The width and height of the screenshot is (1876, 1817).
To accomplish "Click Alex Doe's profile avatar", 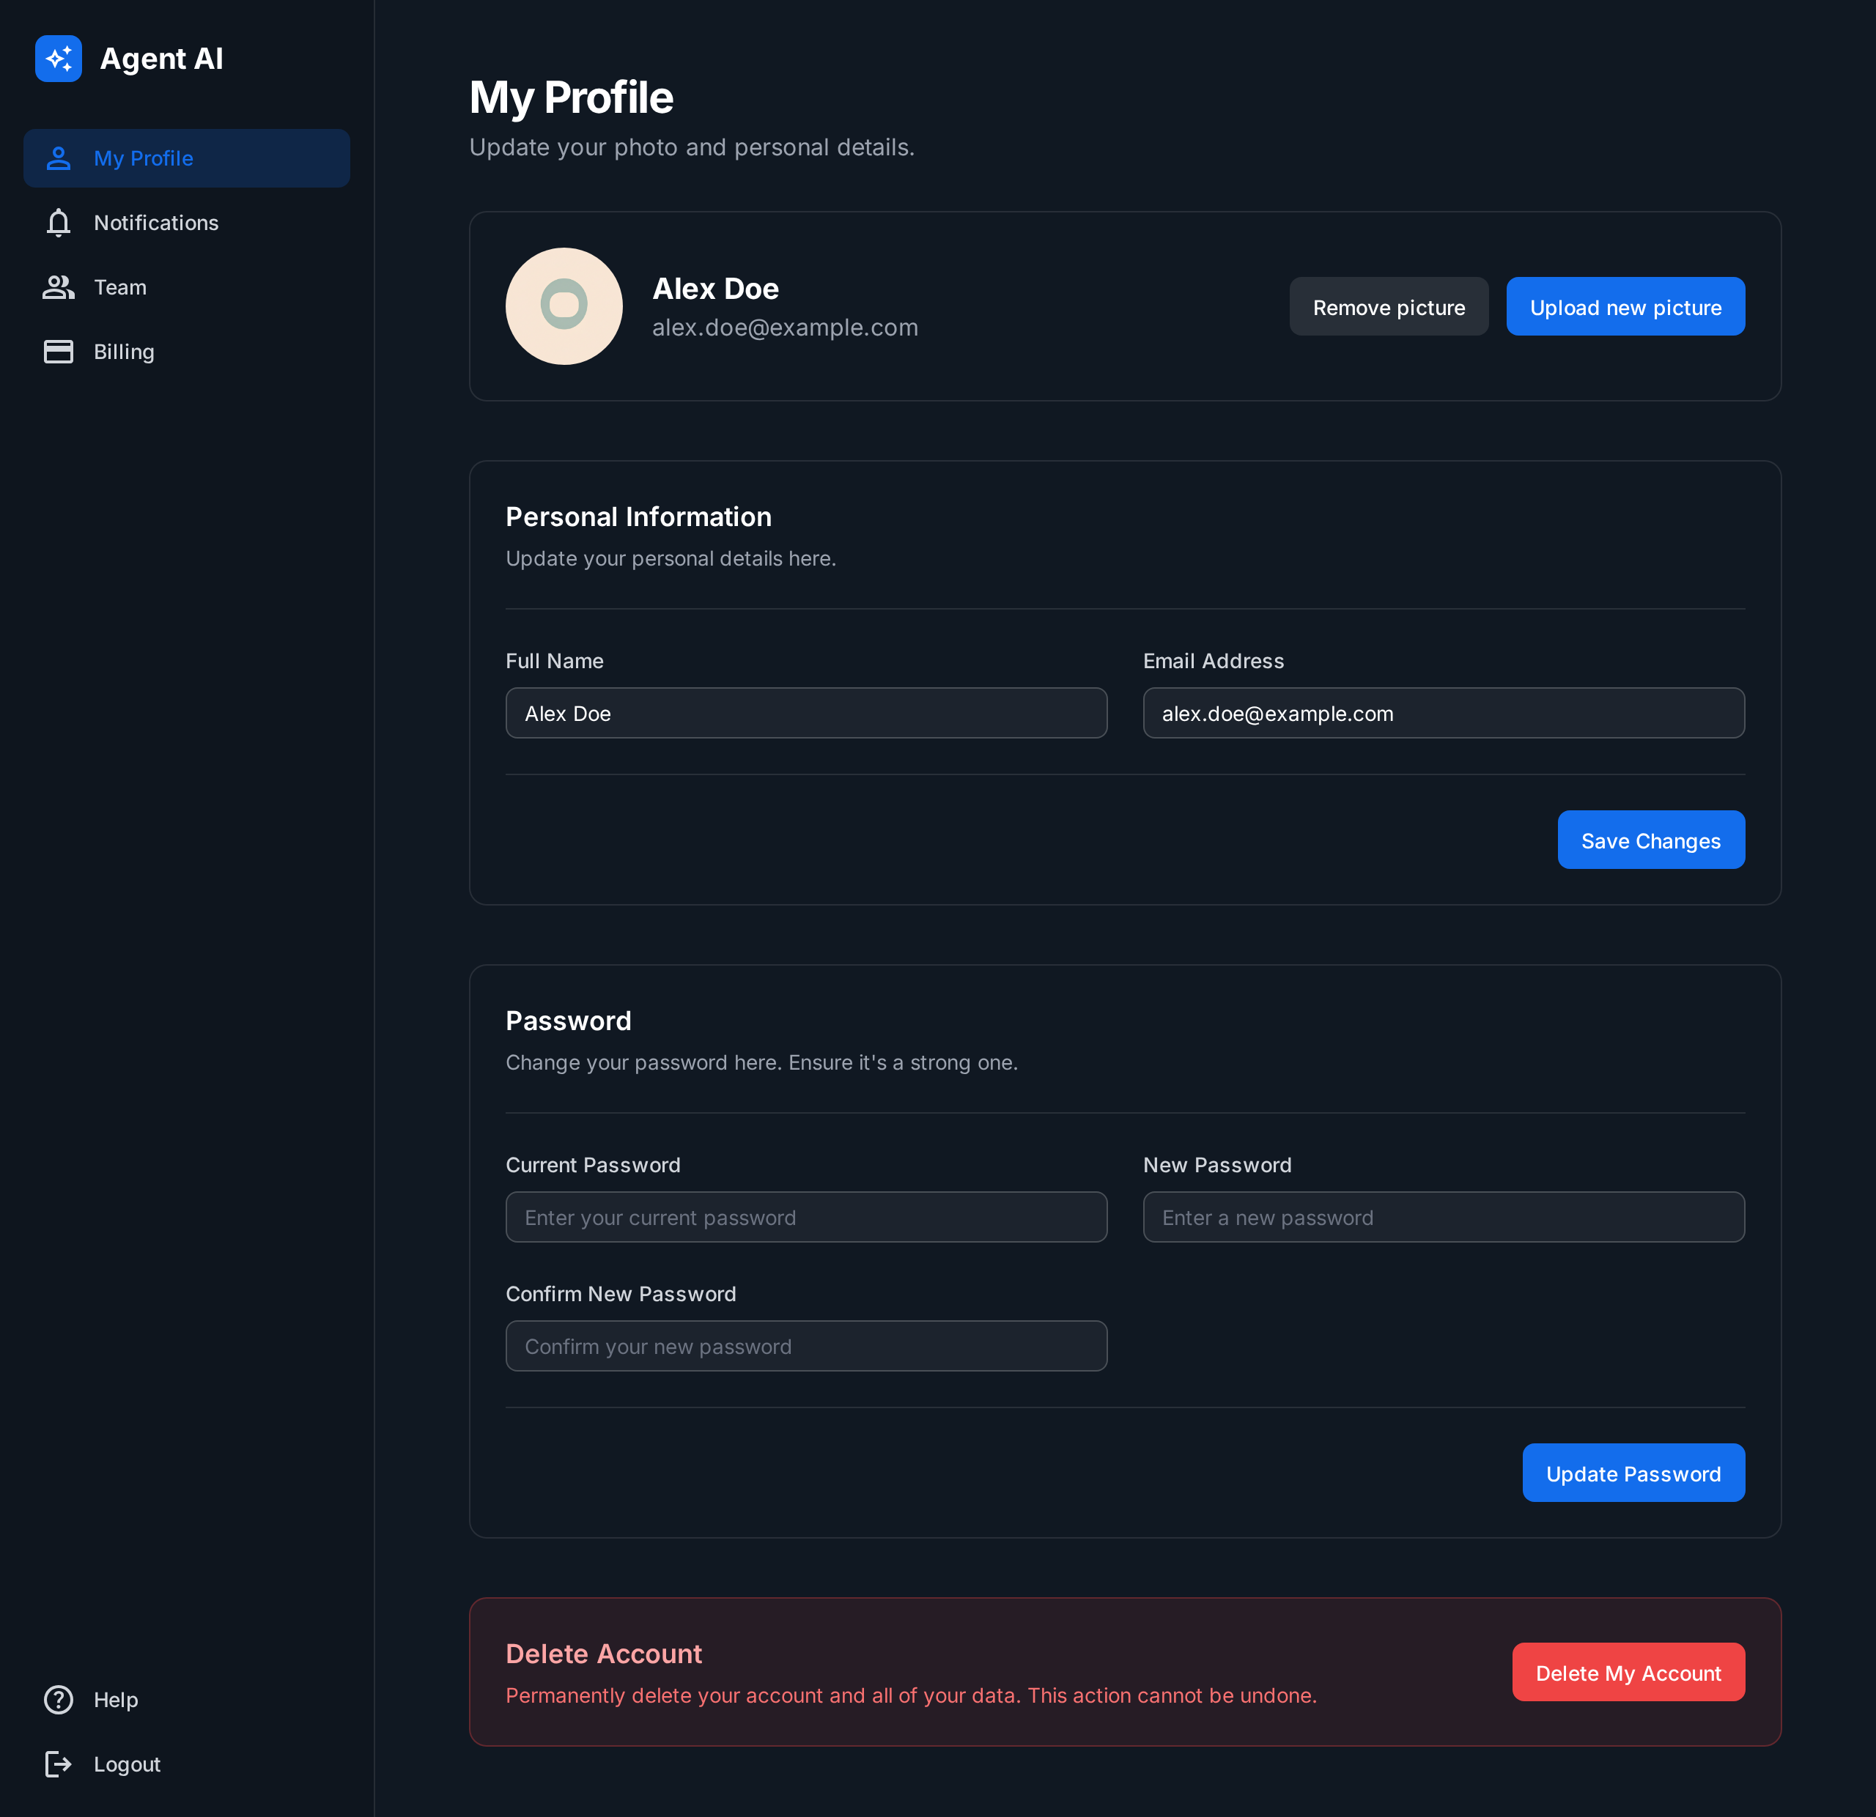I will click(x=564, y=306).
